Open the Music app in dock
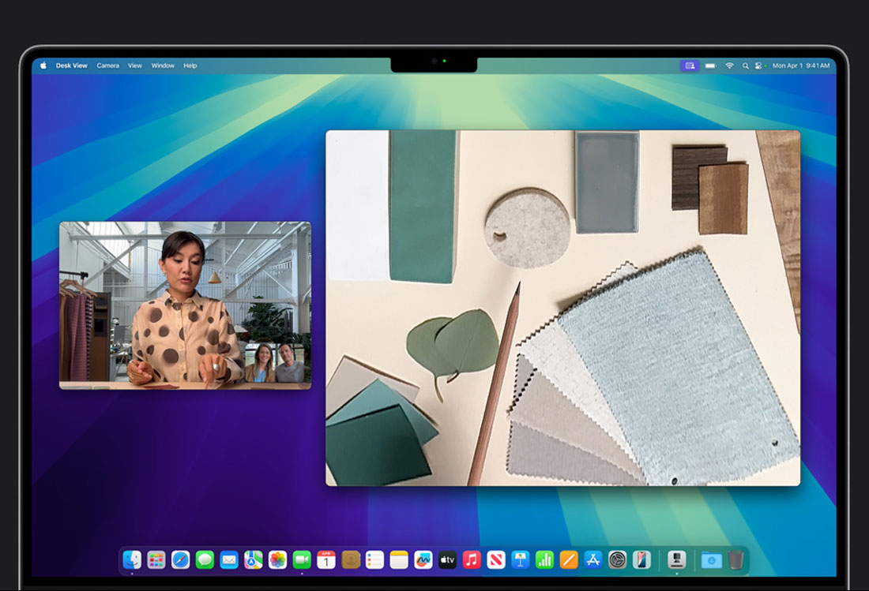Viewport: 869px width, 591px height. coord(472,559)
